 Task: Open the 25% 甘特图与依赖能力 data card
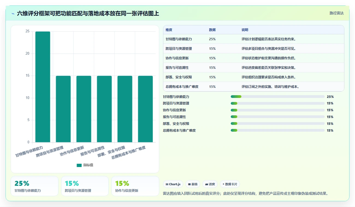(x=34, y=186)
